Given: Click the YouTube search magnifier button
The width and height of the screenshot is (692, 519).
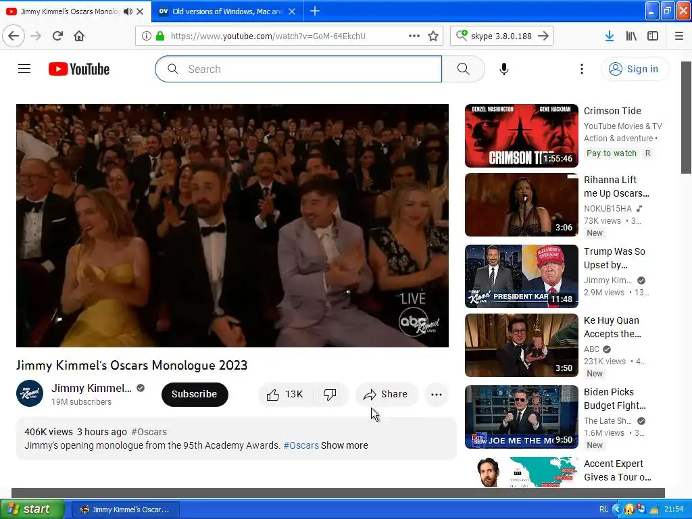Looking at the screenshot, I should pos(464,69).
